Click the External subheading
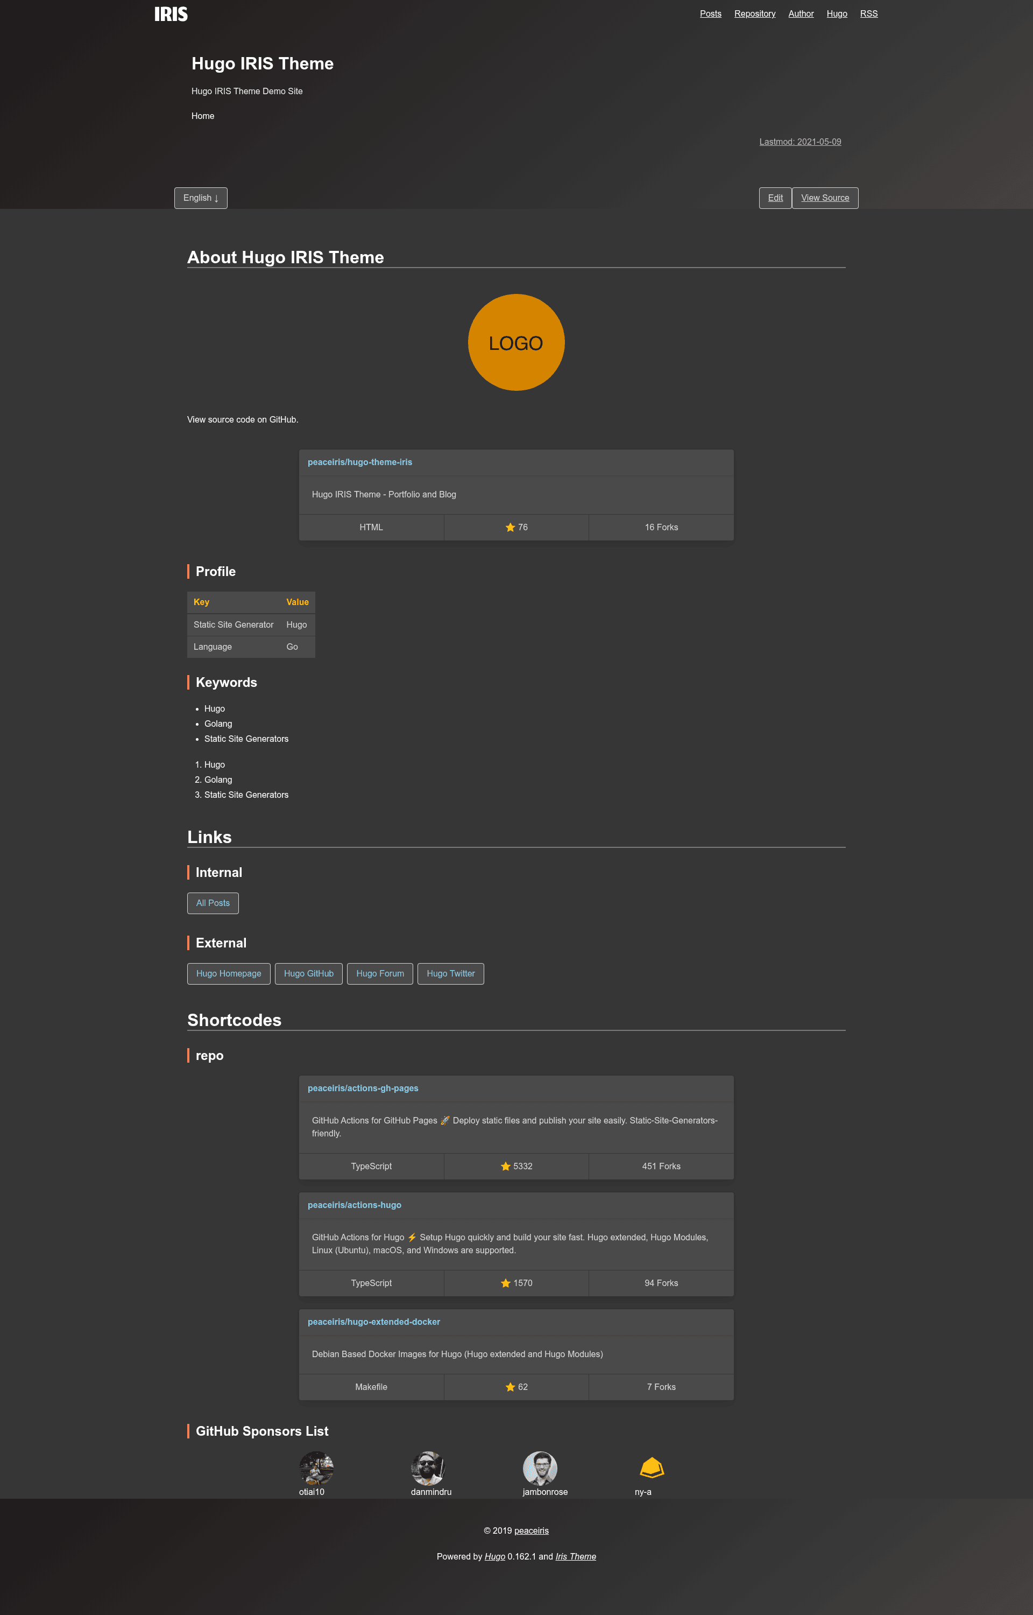 (221, 943)
